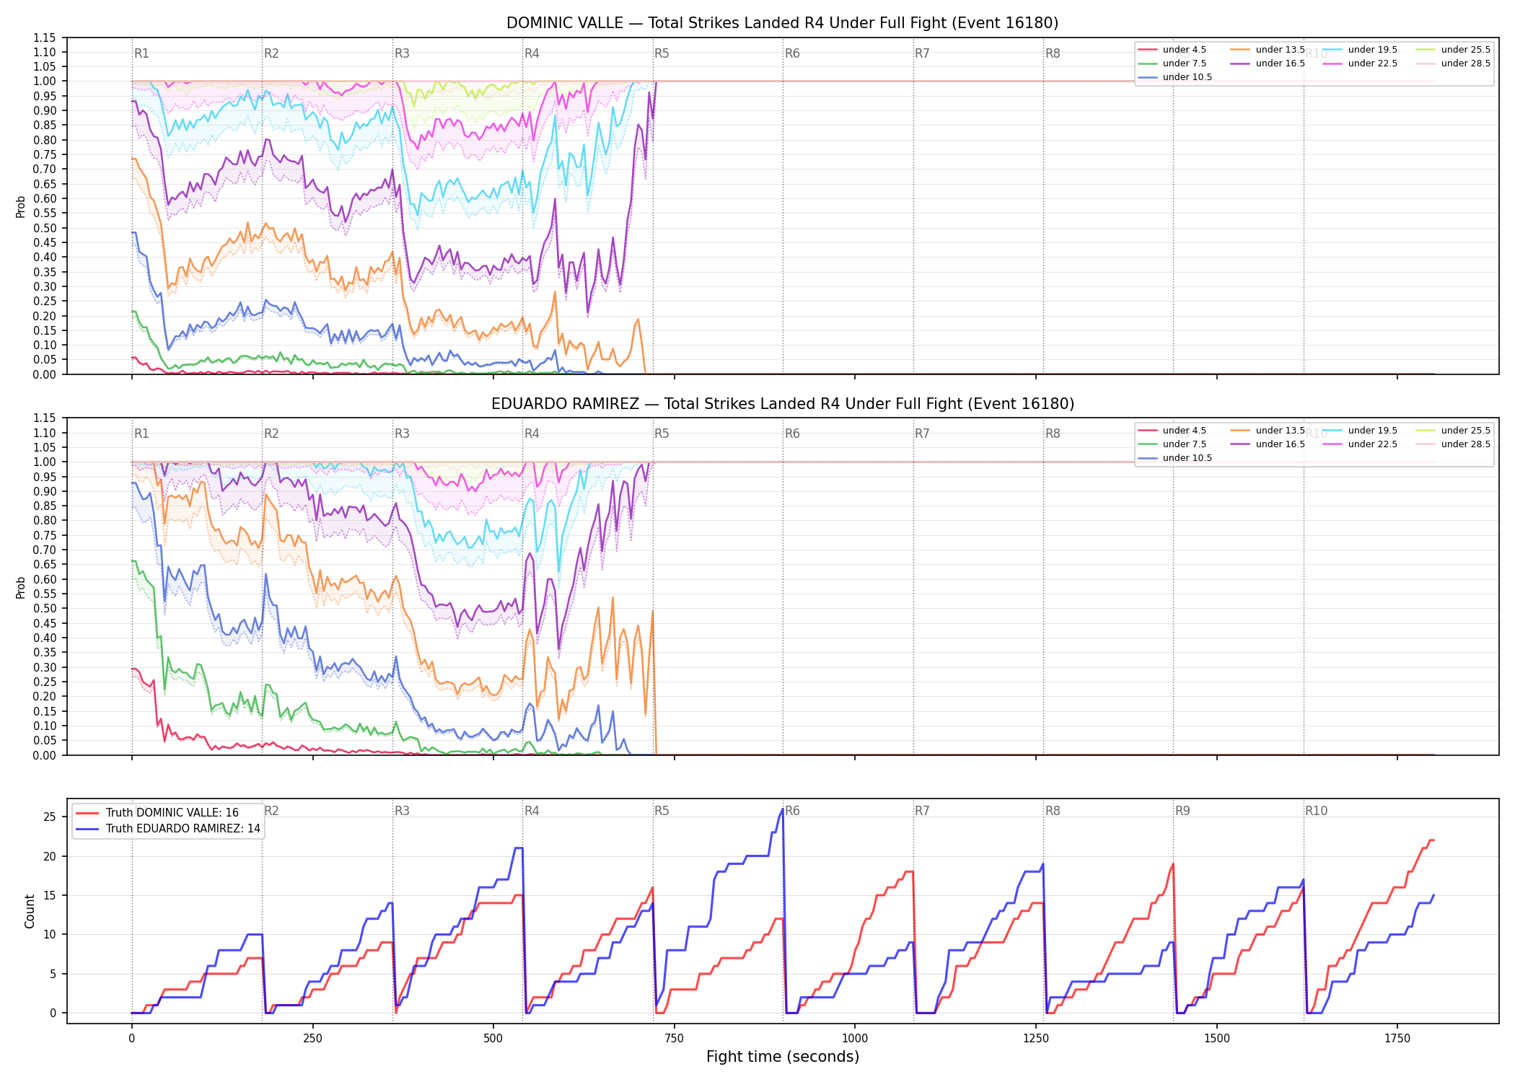Select 'under 19.5' in Dominic Valle legend
1515x1082 pixels.
point(1361,50)
